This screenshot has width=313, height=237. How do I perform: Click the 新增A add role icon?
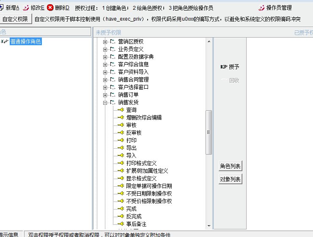pyautogui.click(x=2, y=8)
